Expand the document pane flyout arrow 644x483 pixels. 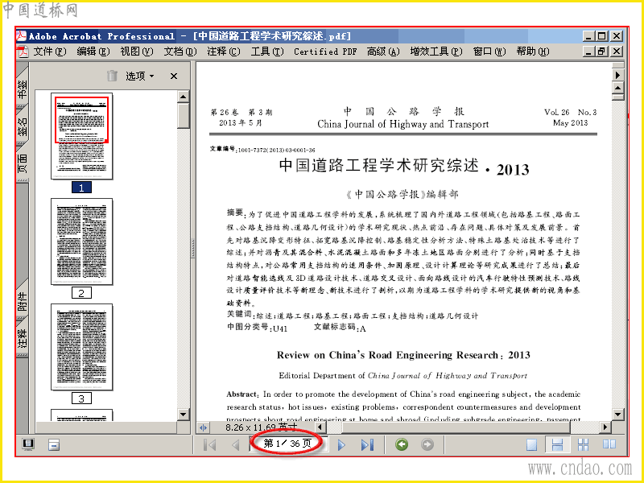[617, 75]
